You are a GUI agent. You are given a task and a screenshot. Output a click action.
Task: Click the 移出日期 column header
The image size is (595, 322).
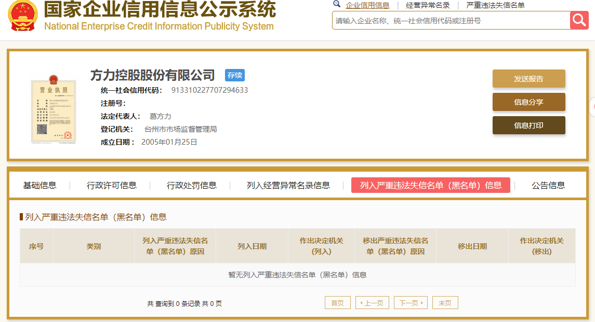pyautogui.click(x=472, y=246)
